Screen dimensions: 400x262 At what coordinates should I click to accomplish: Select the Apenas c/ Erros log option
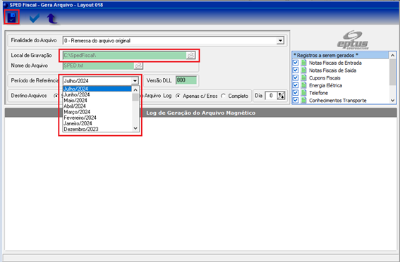pos(178,96)
